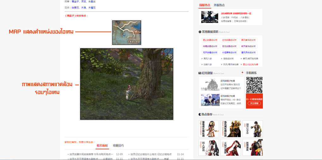This screenshot has width=322, height=160.
Task: Click the small minimap location thumbnail
Action: tap(126, 32)
